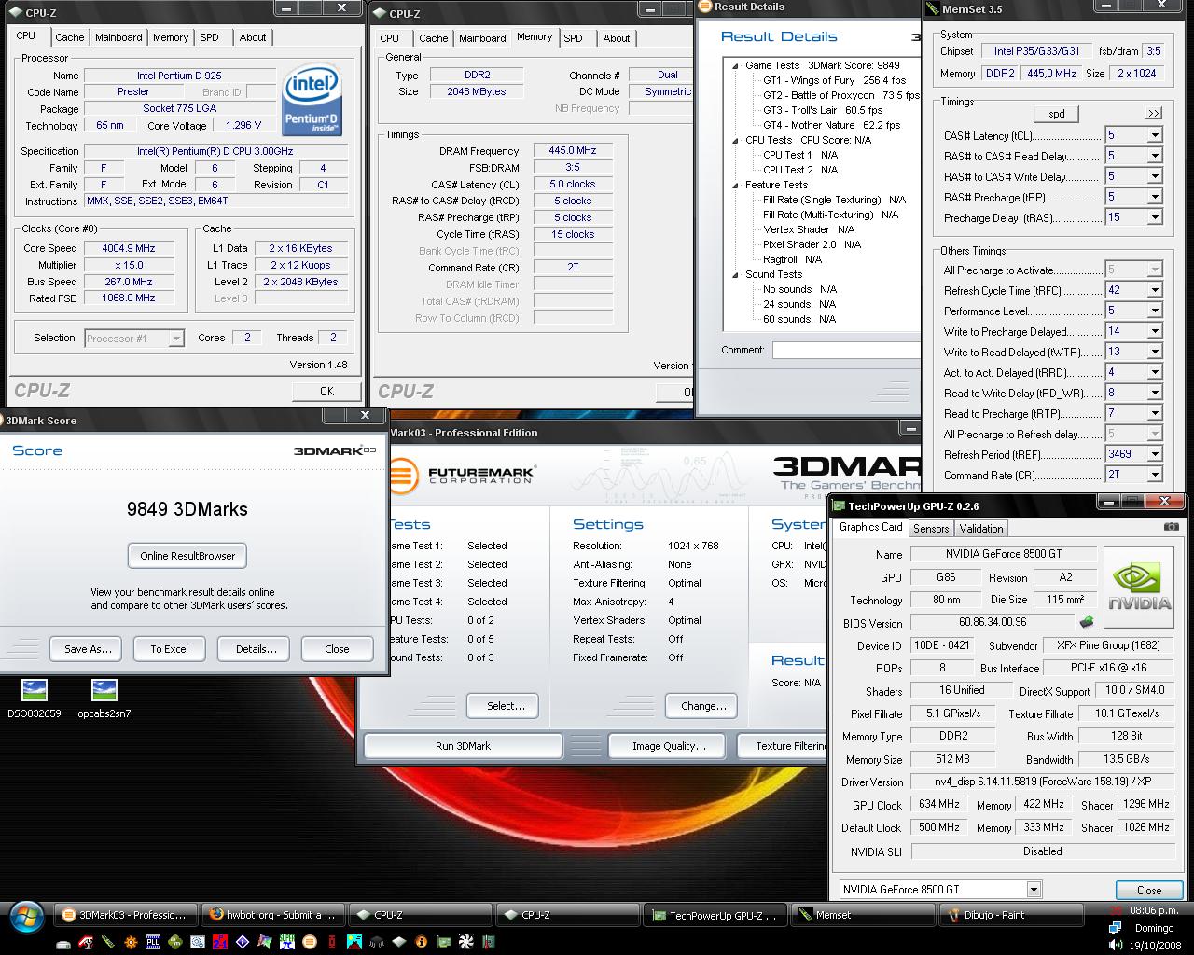Switch to Dibujo - Paint taskbar button
The image size is (1194, 955).
(1010, 915)
